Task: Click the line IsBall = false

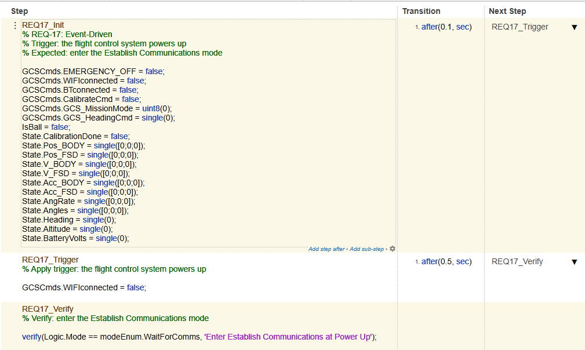Action: tap(46, 127)
